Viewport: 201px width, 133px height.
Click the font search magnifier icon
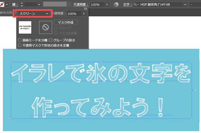pos(136,5)
